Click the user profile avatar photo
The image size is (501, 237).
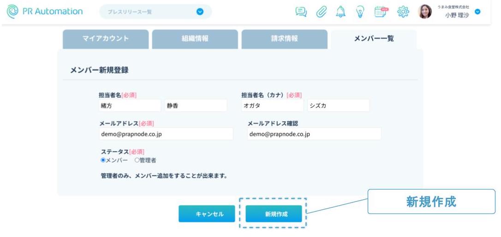coord(424,12)
